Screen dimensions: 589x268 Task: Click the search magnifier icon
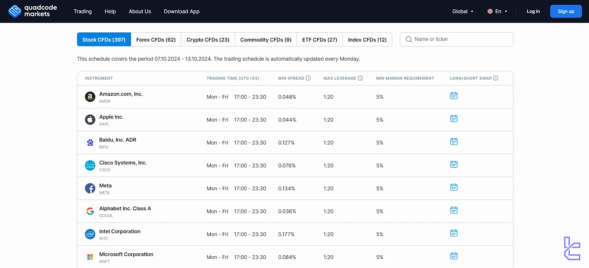point(409,39)
